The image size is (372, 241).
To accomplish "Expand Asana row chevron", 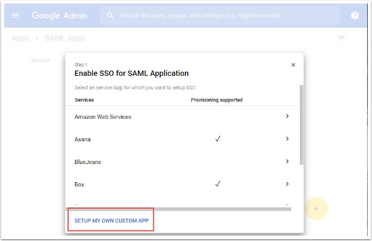I will click(x=287, y=139).
